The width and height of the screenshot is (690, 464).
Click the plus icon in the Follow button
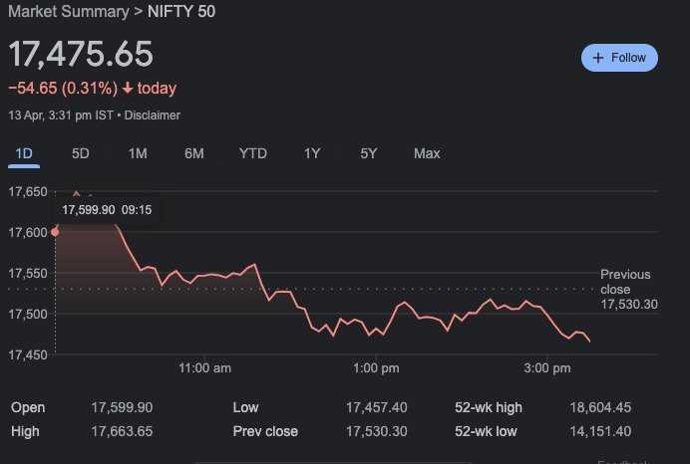click(x=598, y=58)
